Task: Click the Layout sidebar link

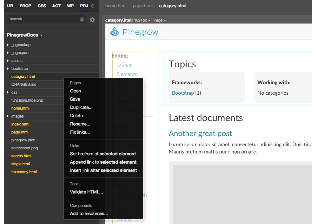Action: [x=124, y=65]
